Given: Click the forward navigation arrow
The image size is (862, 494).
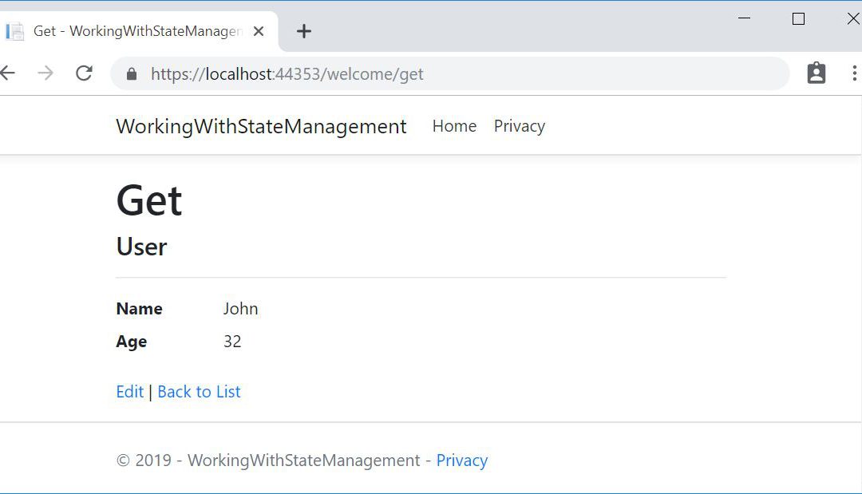Looking at the screenshot, I should coord(45,73).
